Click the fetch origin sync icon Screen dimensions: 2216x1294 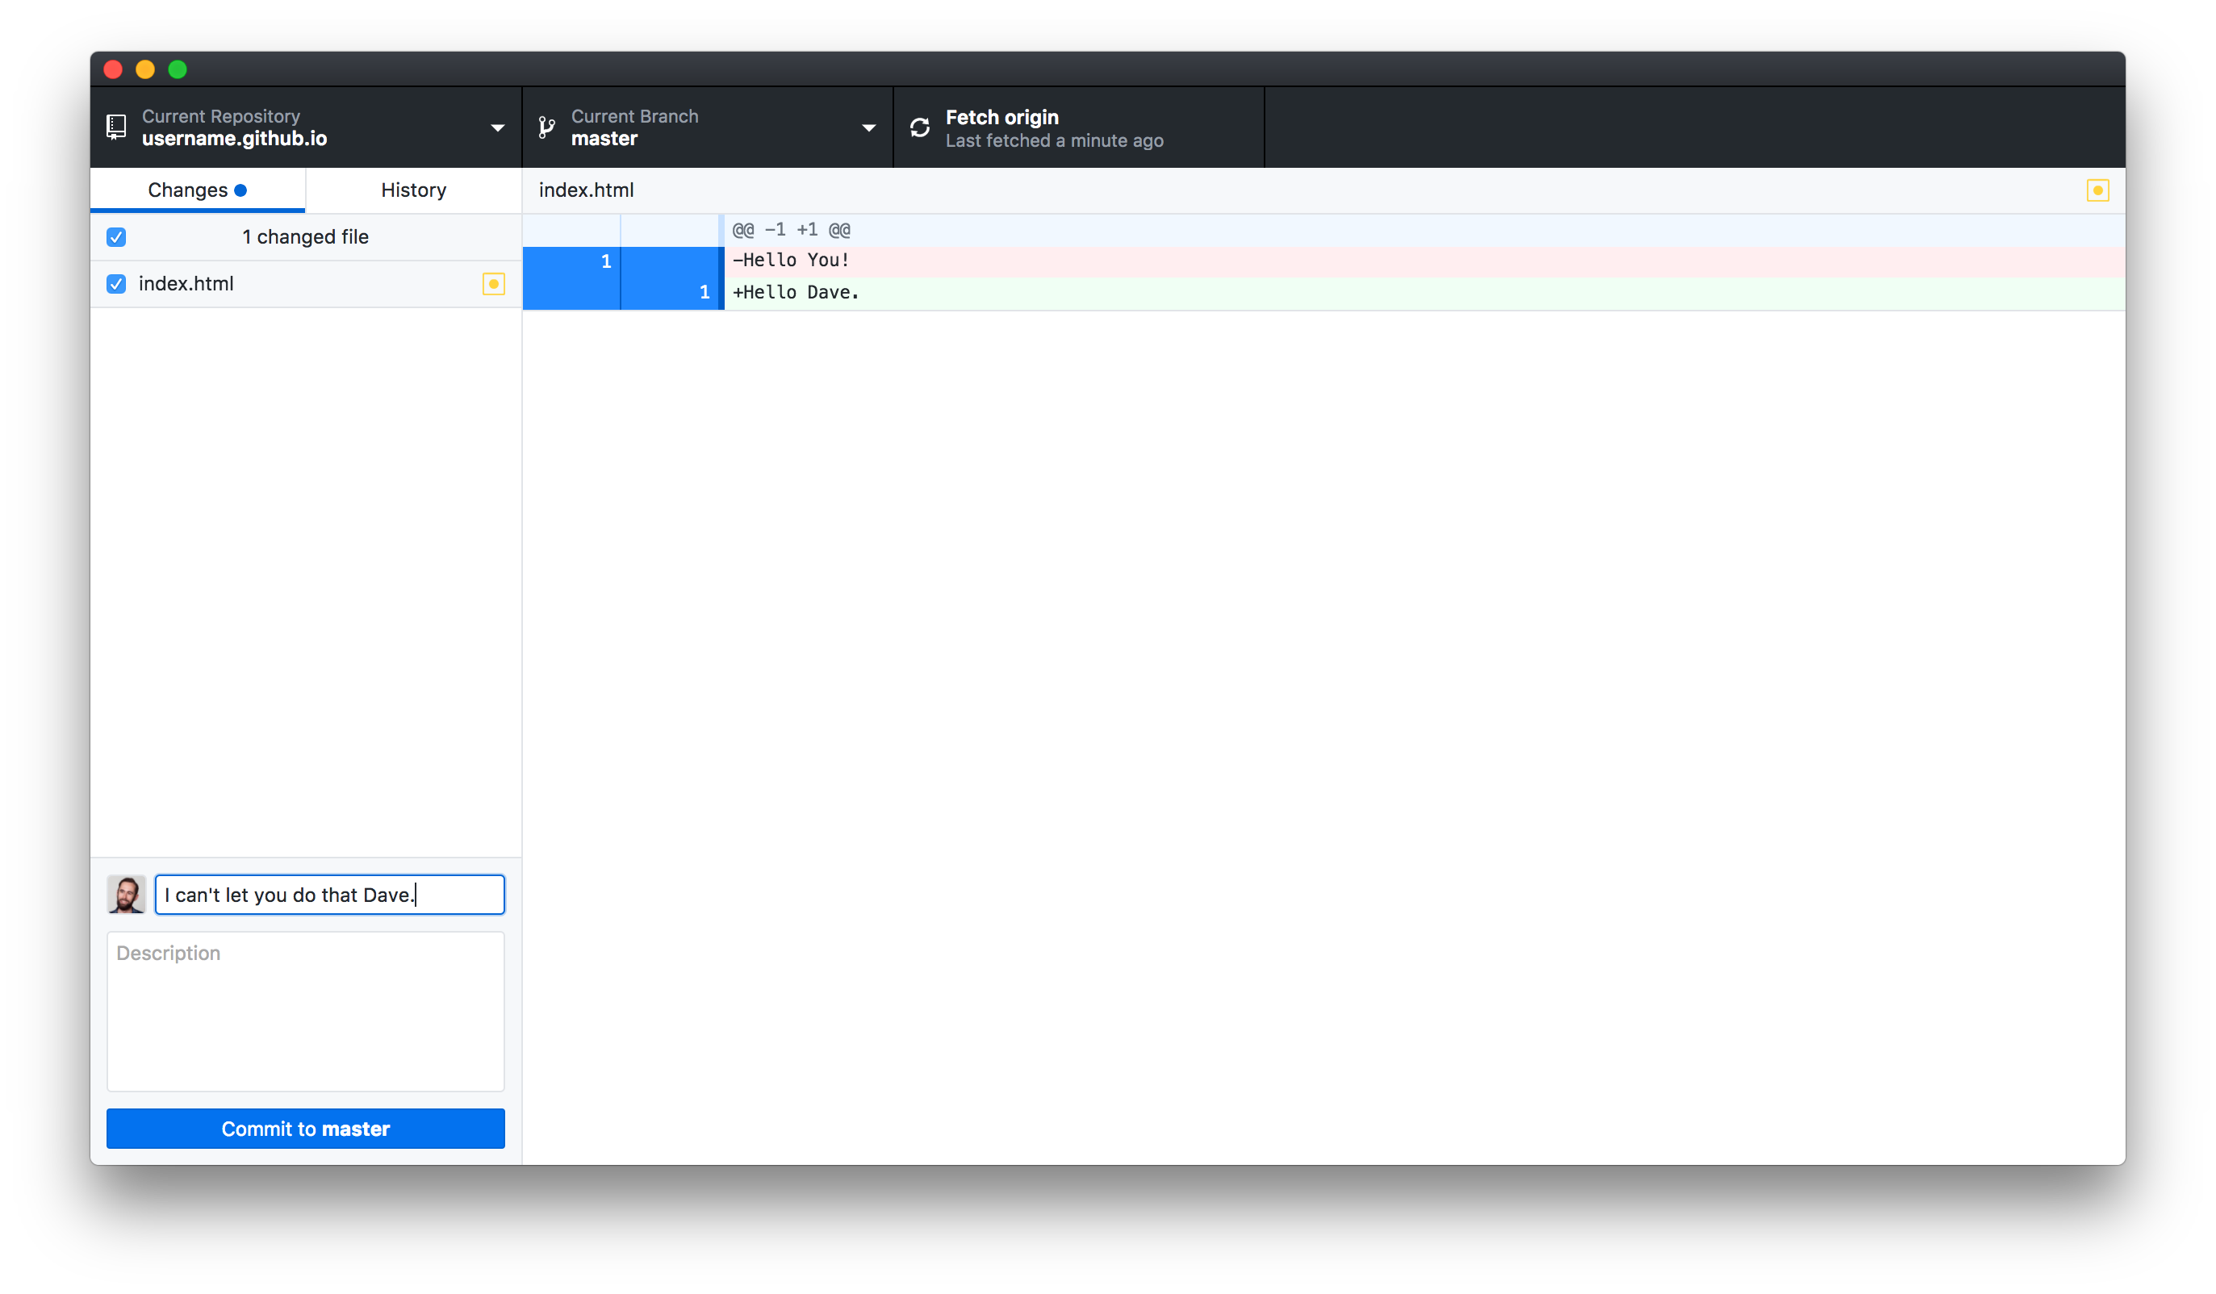coord(920,127)
